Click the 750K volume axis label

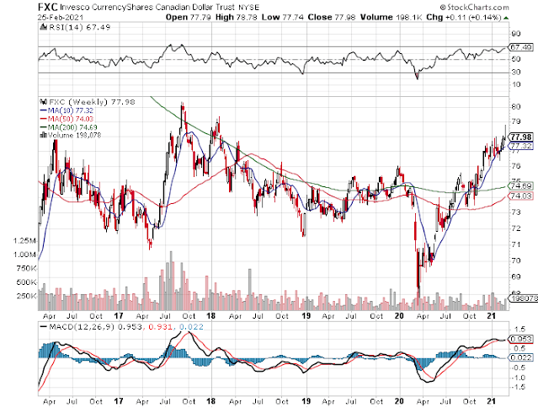26,268
